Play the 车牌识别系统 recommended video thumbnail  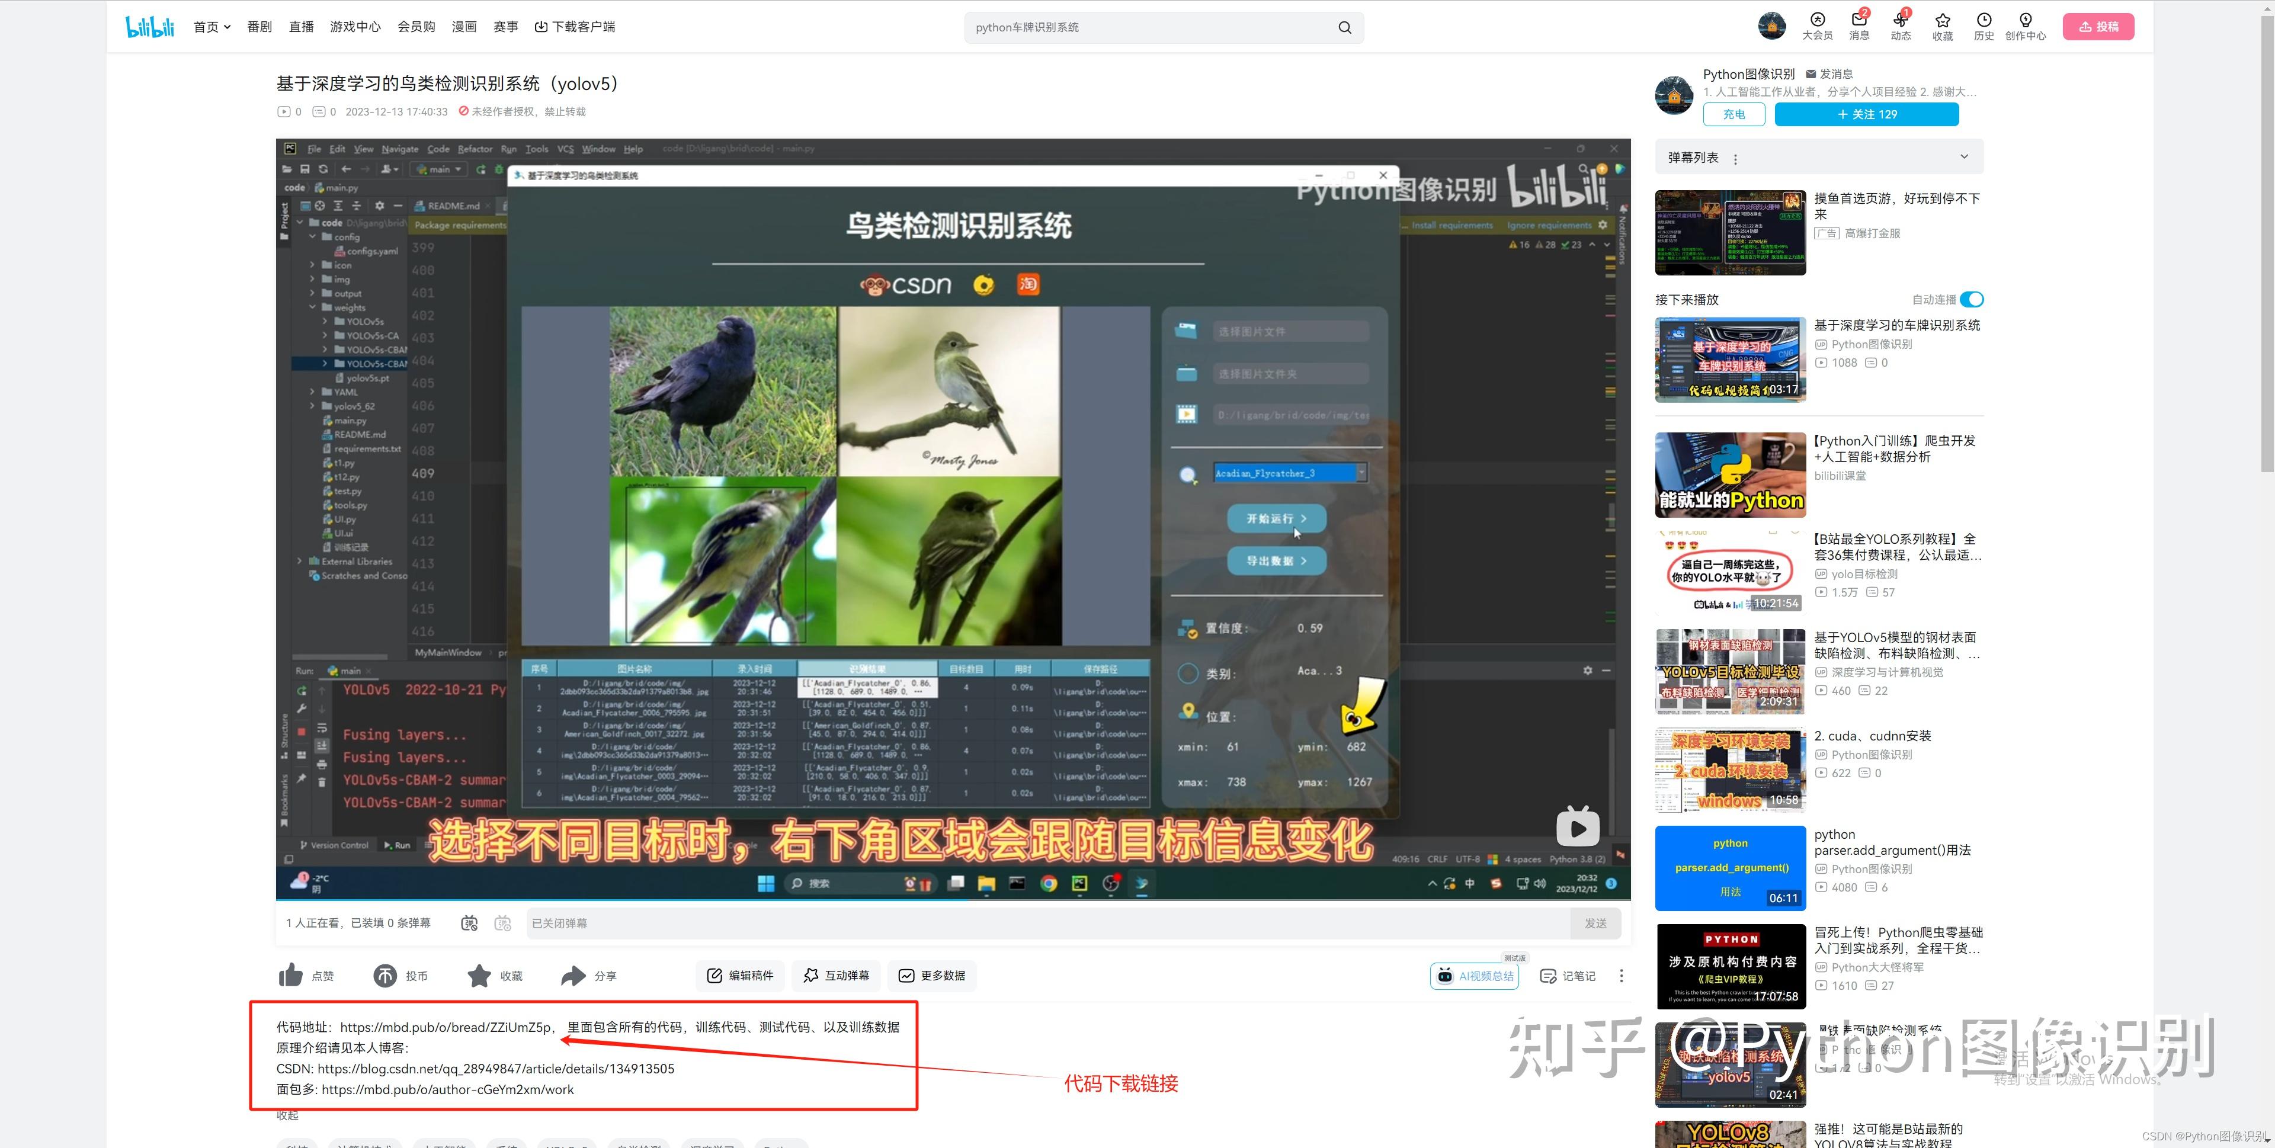click(x=1729, y=358)
